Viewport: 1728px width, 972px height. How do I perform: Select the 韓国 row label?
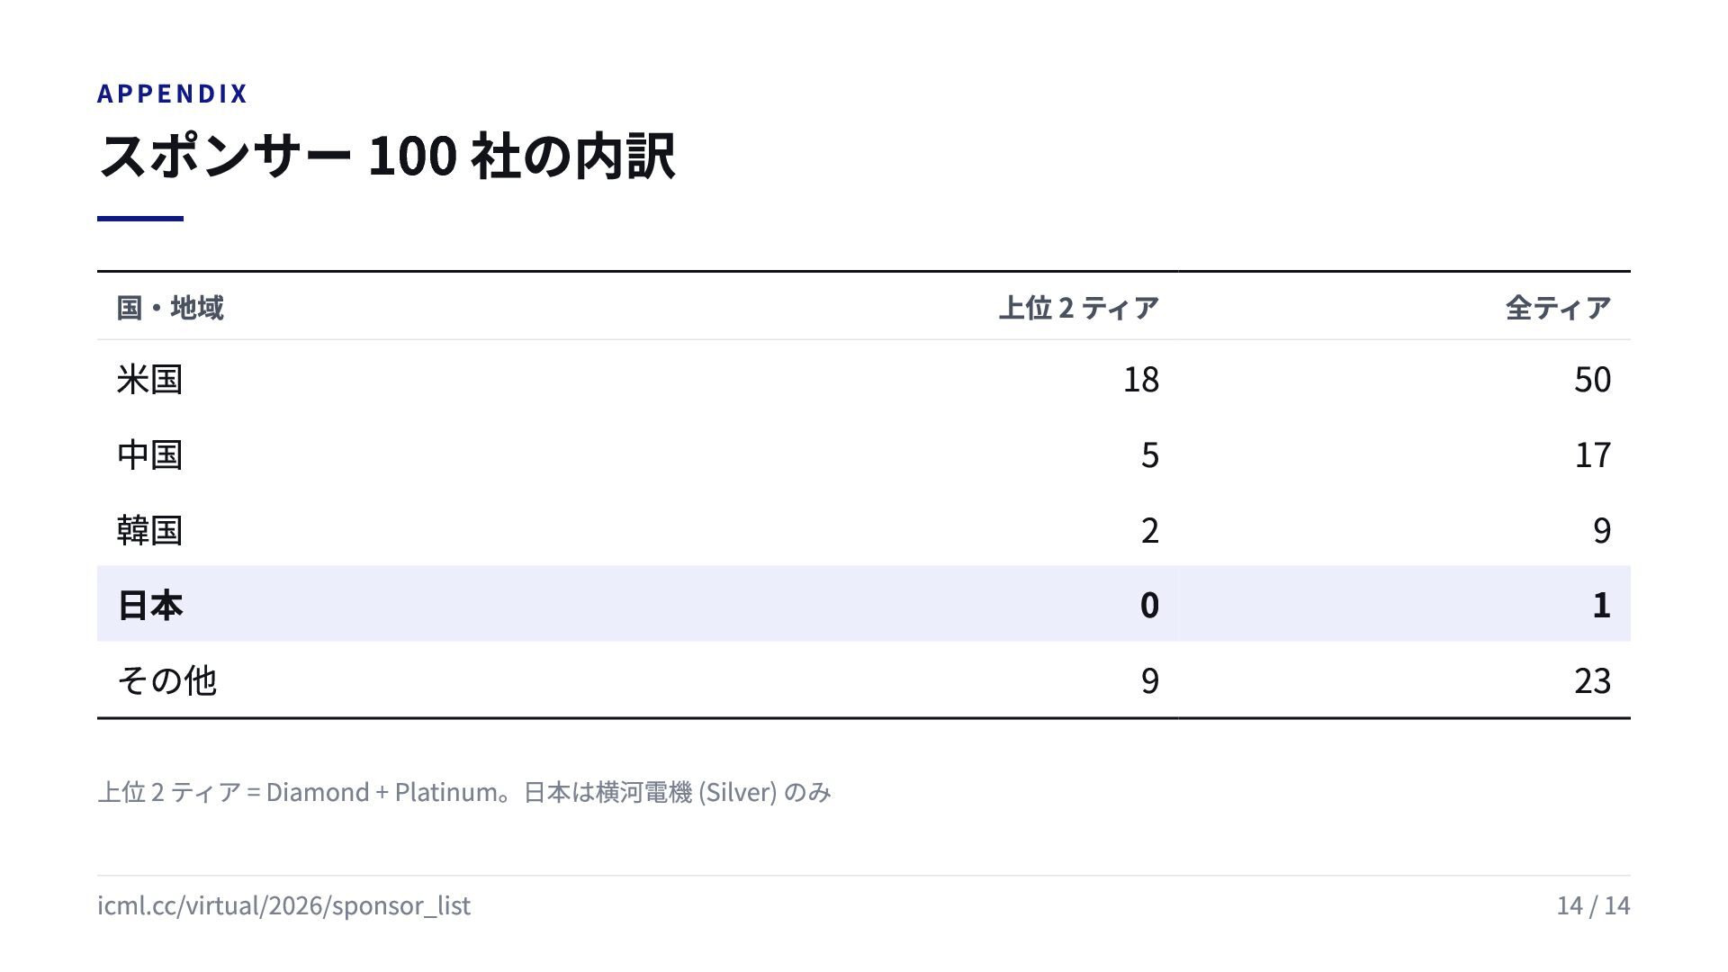(x=149, y=530)
